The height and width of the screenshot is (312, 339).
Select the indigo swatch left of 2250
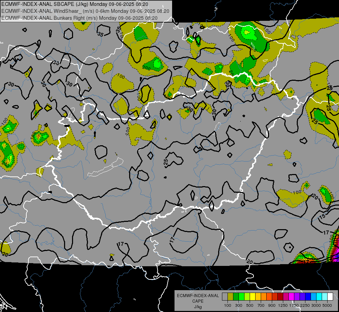302,296
